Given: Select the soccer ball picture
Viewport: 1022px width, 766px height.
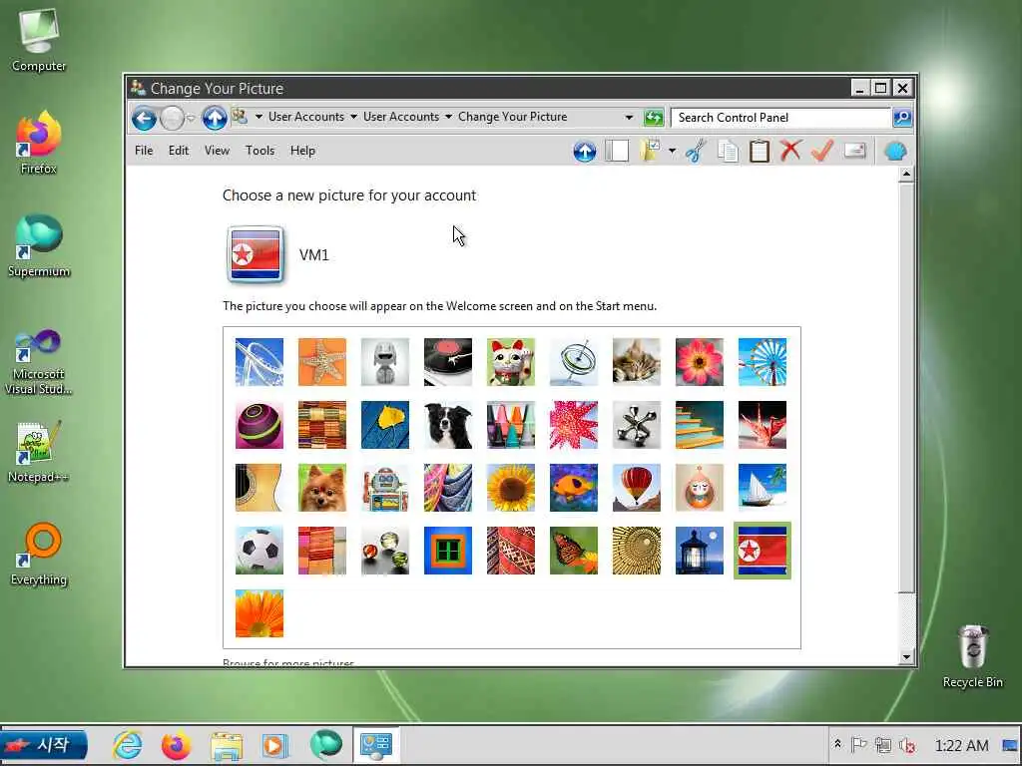Looking at the screenshot, I should tap(259, 551).
